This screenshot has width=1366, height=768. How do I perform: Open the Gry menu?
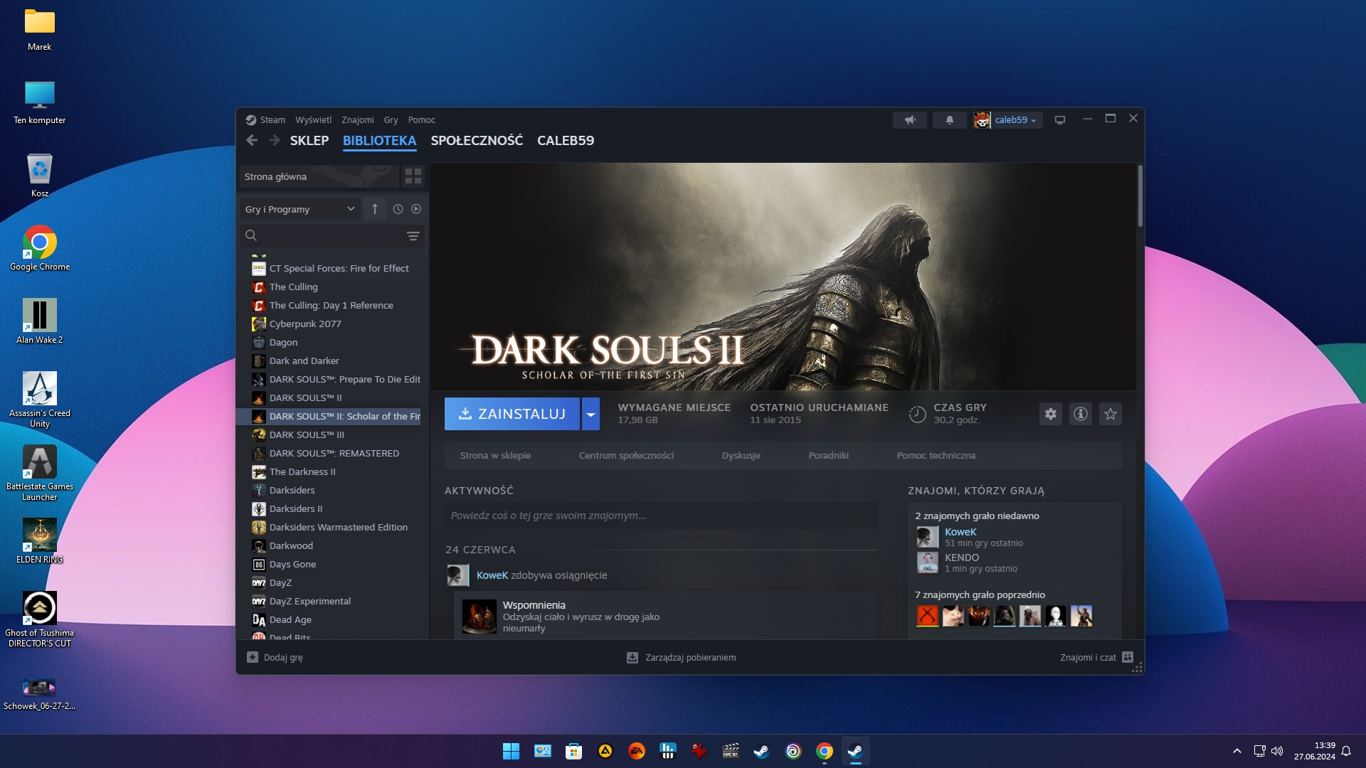tap(391, 120)
